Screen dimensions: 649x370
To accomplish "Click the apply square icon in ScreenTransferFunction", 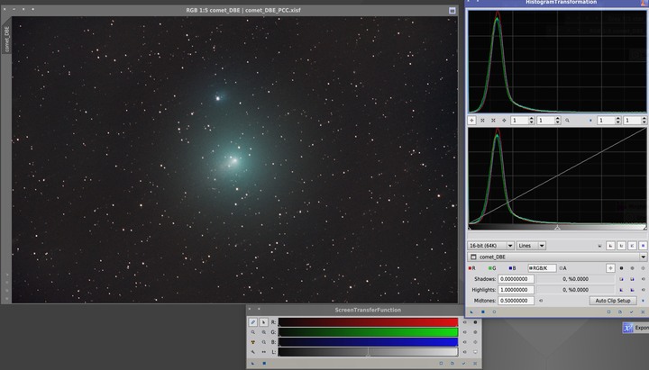I will [264, 363].
